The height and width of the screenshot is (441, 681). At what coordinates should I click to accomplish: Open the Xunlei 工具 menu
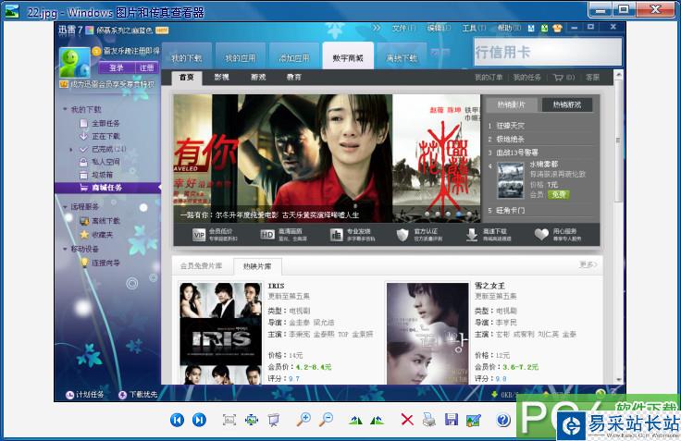coord(474,28)
